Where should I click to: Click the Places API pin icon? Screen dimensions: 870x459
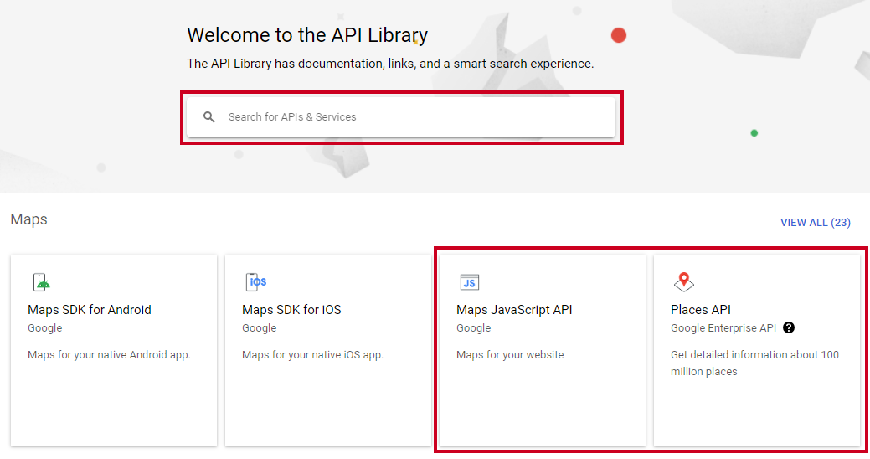point(683,282)
